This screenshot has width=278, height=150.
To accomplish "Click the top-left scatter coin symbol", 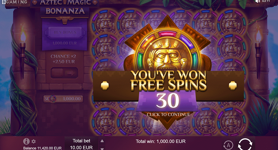I will coord(105,22).
